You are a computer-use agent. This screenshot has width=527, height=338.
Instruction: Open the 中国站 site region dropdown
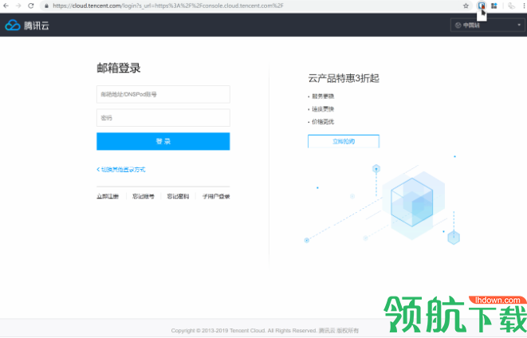[x=487, y=26]
